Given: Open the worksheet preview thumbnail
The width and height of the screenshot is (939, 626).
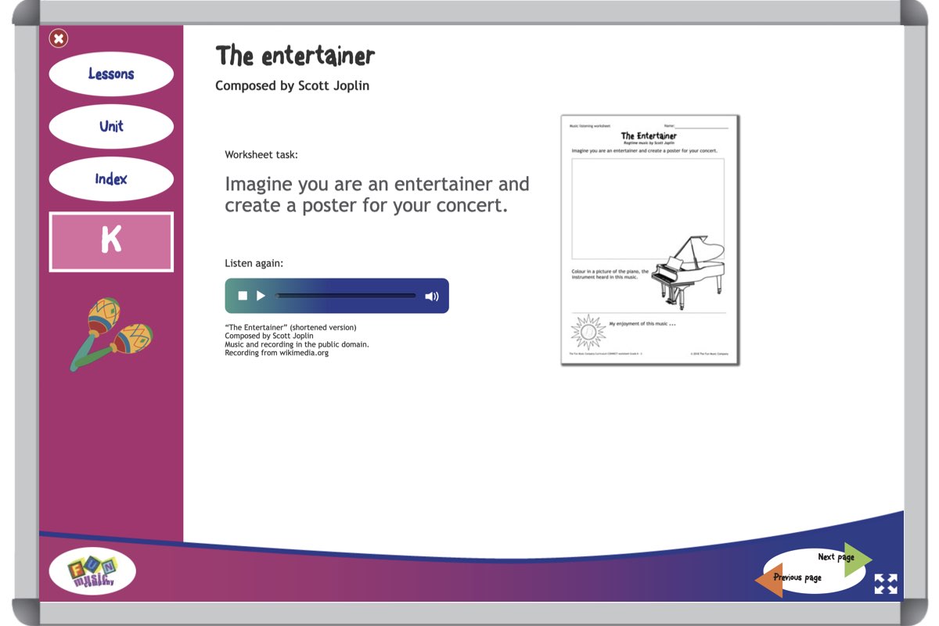Looking at the screenshot, I should [649, 239].
